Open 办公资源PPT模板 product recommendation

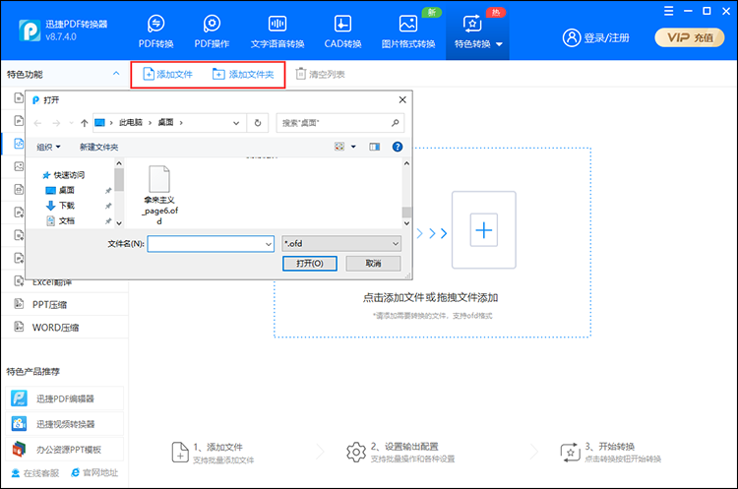[x=65, y=450]
